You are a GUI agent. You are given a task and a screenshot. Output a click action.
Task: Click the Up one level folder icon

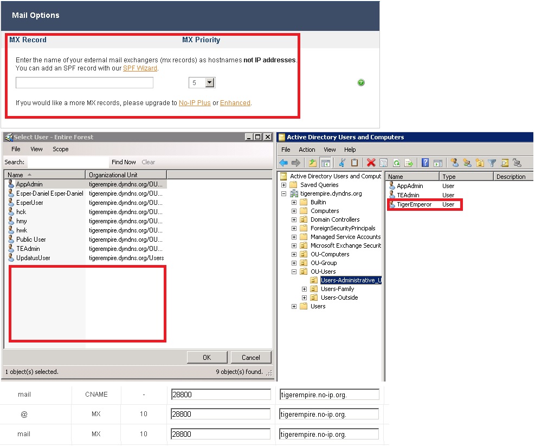pos(313,163)
